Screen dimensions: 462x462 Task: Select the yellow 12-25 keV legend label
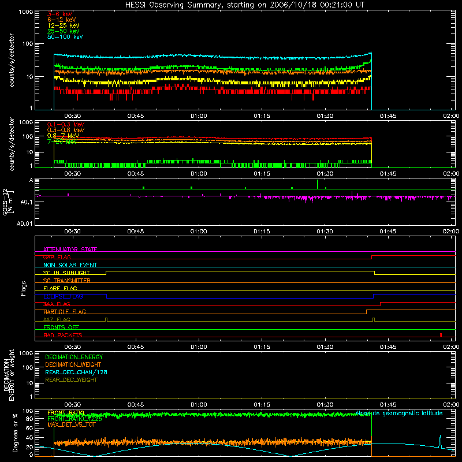coord(64,25)
